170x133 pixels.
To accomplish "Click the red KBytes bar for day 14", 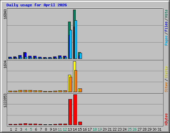I will point(75,110).
